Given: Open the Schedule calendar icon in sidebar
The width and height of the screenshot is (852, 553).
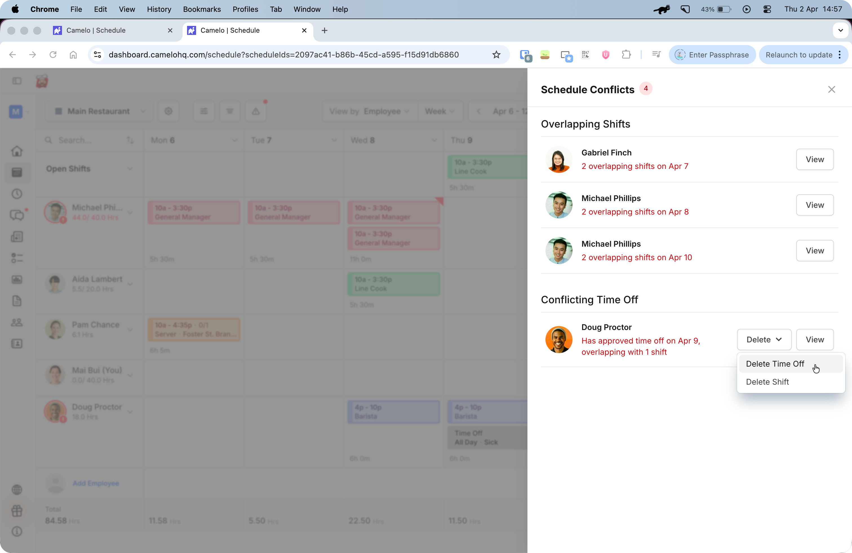Looking at the screenshot, I should (17, 172).
